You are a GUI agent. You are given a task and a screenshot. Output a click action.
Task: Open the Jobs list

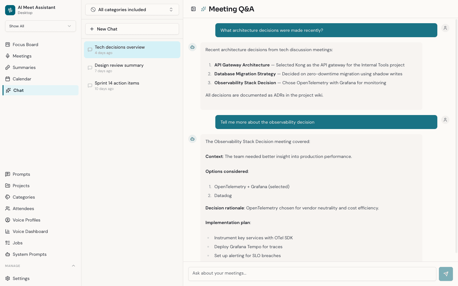17,243
